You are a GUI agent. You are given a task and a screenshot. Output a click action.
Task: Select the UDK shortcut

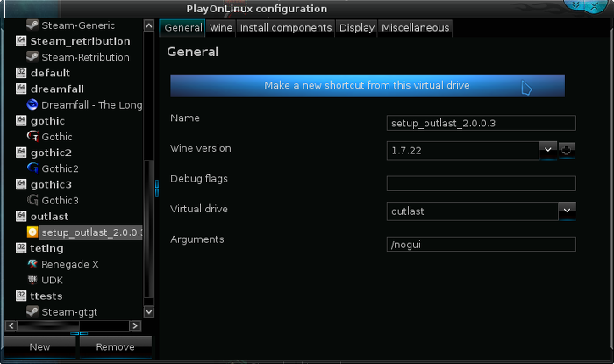point(52,280)
